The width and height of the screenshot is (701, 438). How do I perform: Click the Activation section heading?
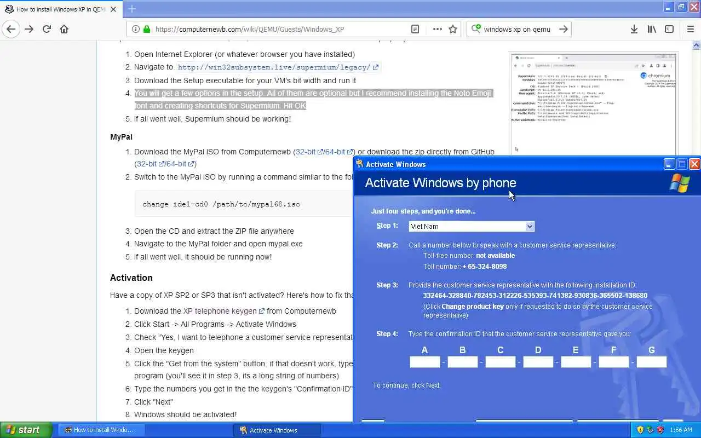coord(131,278)
